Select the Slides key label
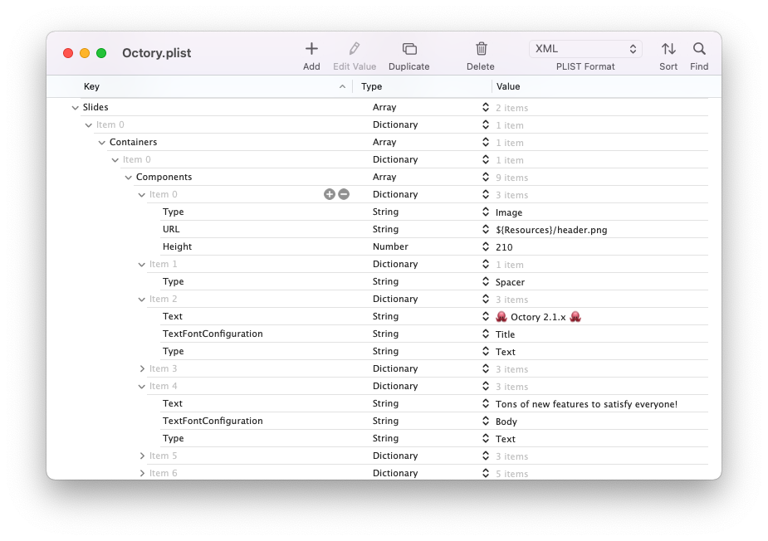Viewport: 768px width, 541px height. (95, 107)
